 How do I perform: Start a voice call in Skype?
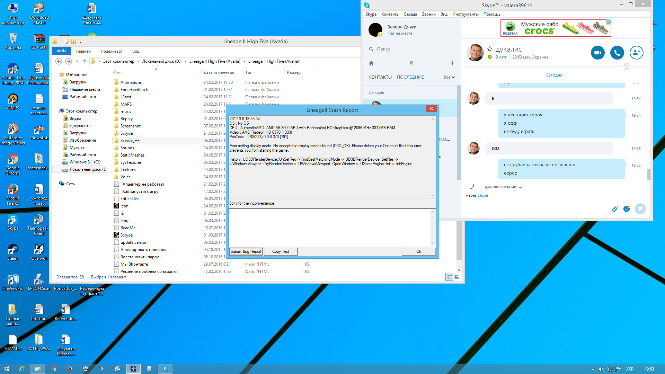coord(617,53)
